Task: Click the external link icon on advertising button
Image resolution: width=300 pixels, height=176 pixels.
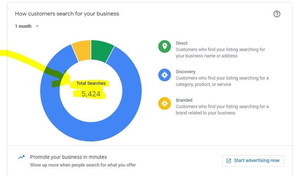Action: pyautogui.click(x=229, y=161)
